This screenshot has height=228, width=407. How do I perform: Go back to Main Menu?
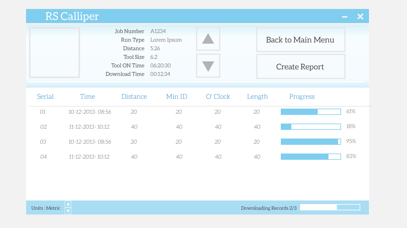(301, 39)
